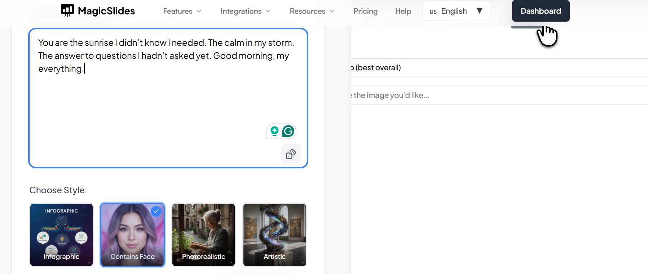
Task: Pick the Artistic style thumbnail
Action: 274,235
